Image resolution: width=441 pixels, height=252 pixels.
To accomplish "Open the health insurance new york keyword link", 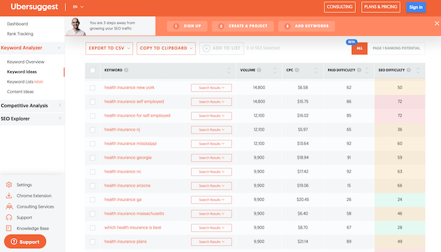I will 129,88.
